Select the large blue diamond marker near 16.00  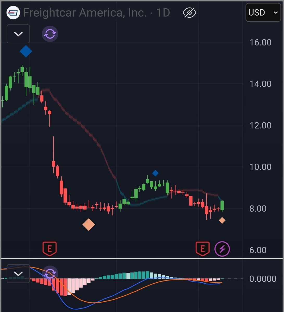[x=26, y=51]
